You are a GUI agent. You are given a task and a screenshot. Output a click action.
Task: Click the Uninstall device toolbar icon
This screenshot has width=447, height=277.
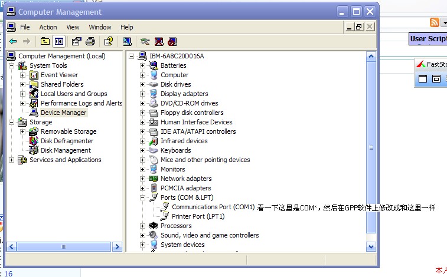click(x=159, y=41)
